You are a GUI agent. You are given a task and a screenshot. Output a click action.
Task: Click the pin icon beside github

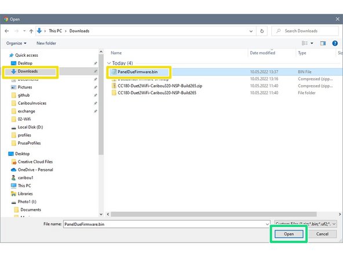(96, 96)
